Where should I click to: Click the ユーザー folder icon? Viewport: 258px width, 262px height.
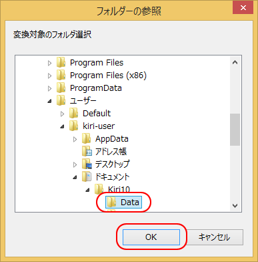coord(61,101)
